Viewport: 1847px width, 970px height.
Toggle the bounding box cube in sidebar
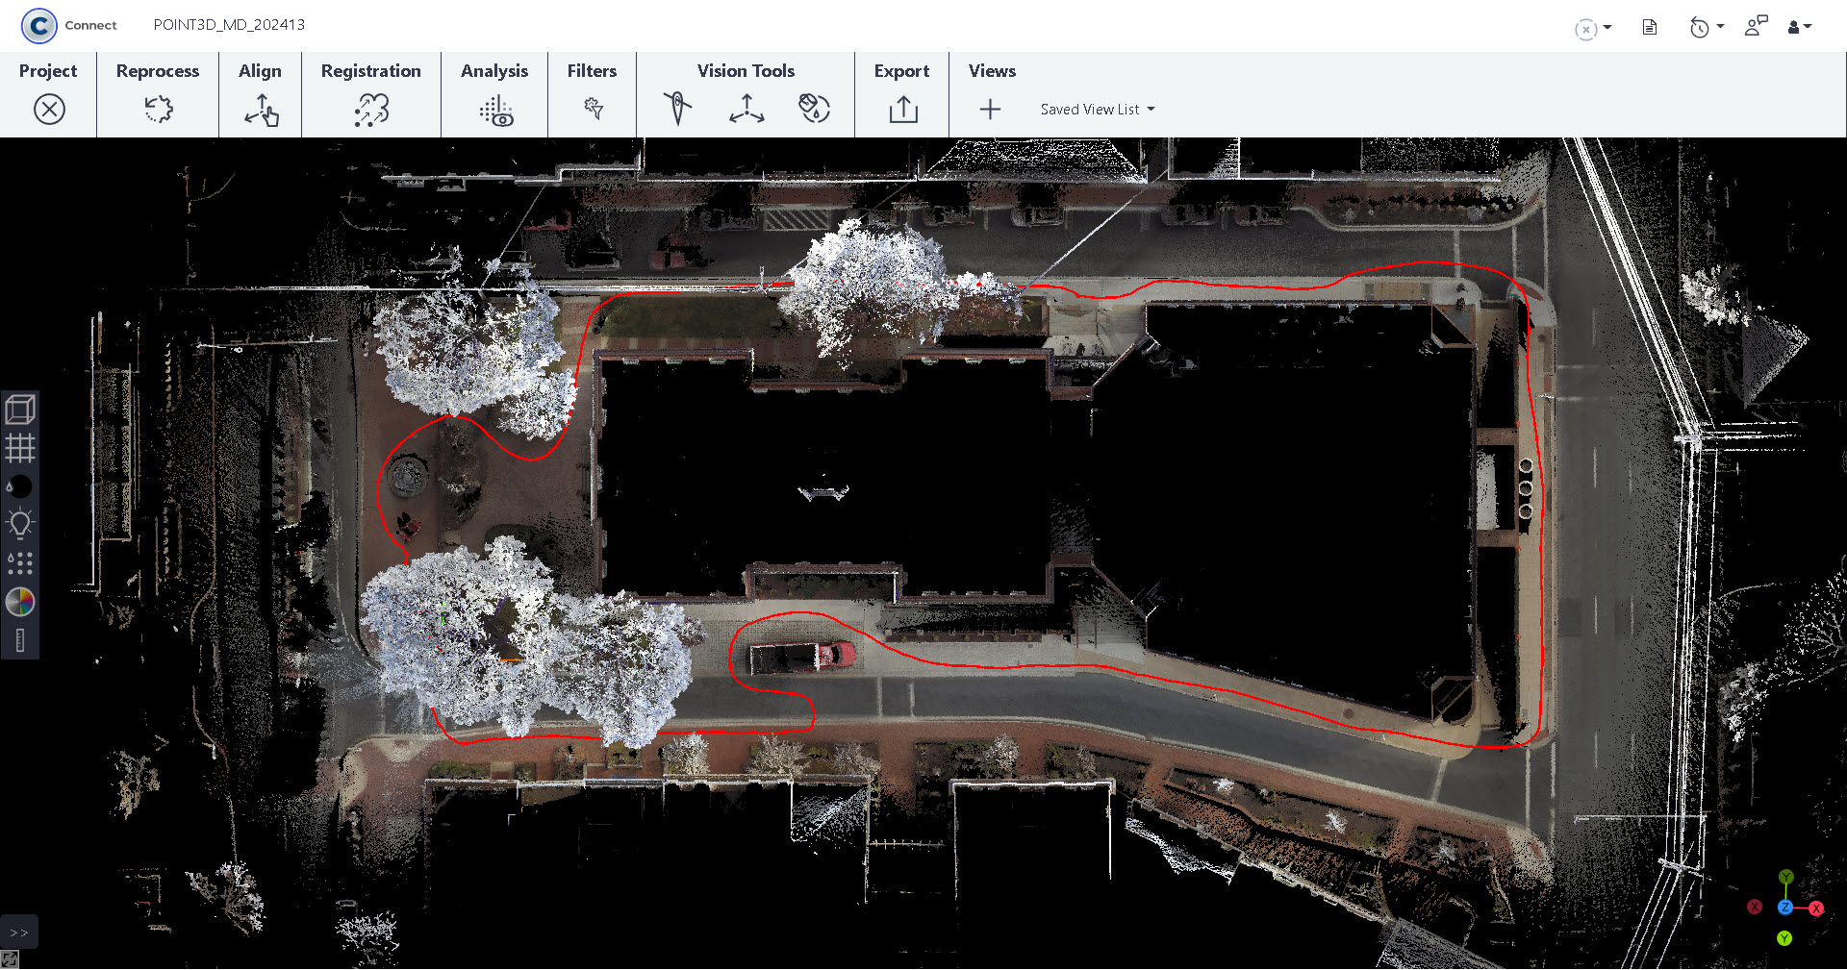coord(20,410)
